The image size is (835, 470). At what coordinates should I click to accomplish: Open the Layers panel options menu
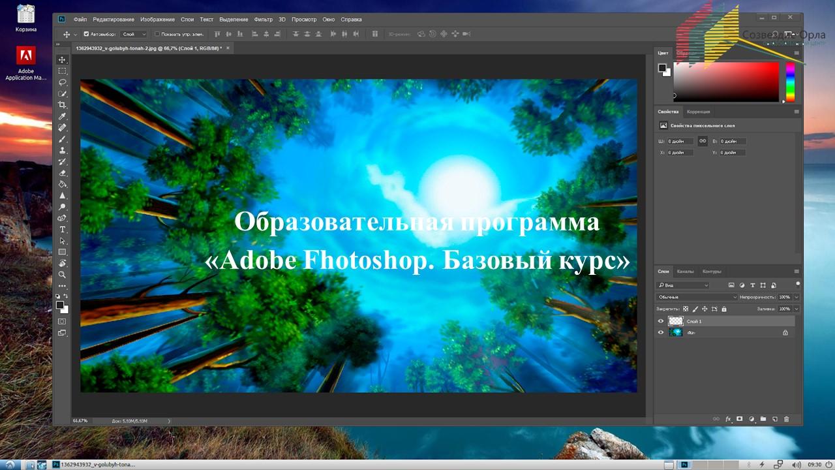797,271
